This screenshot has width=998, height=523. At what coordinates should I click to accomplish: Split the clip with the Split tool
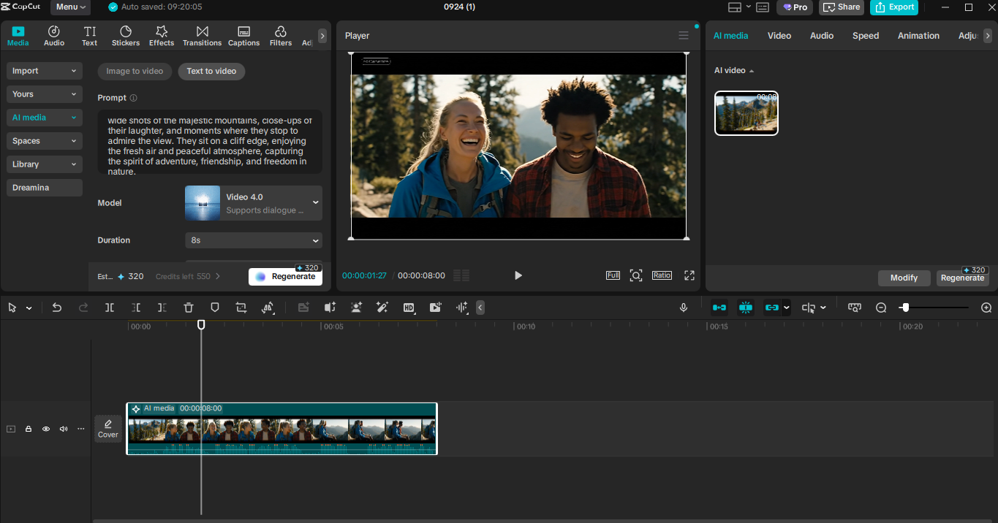(x=110, y=308)
